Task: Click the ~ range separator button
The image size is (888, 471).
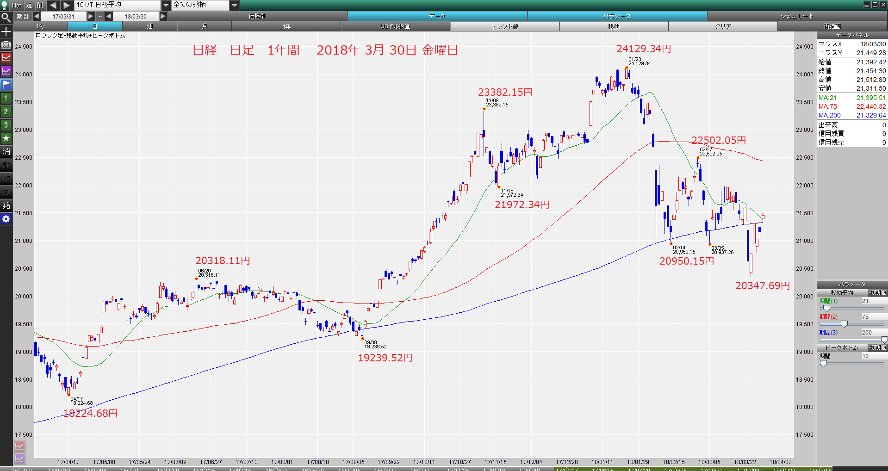Action: (100, 16)
